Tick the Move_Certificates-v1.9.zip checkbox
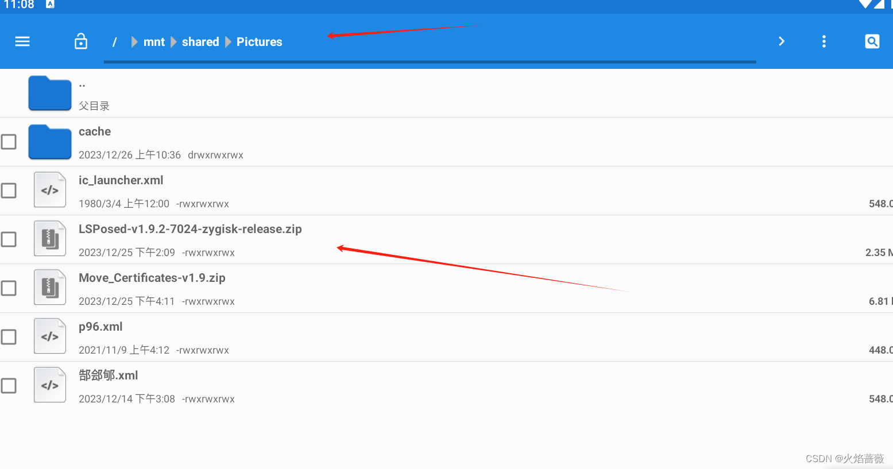 (9, 288)
